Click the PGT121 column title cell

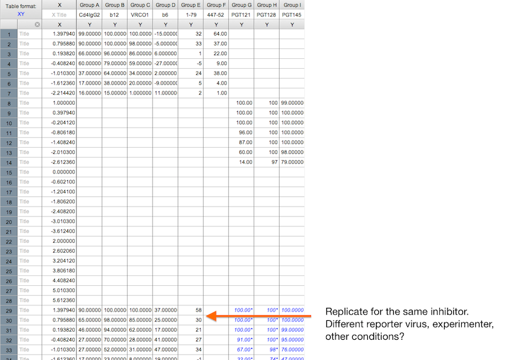point(241,15)
